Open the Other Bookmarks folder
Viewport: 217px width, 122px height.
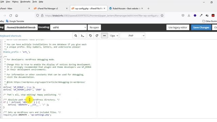click(x=210, y=21)
